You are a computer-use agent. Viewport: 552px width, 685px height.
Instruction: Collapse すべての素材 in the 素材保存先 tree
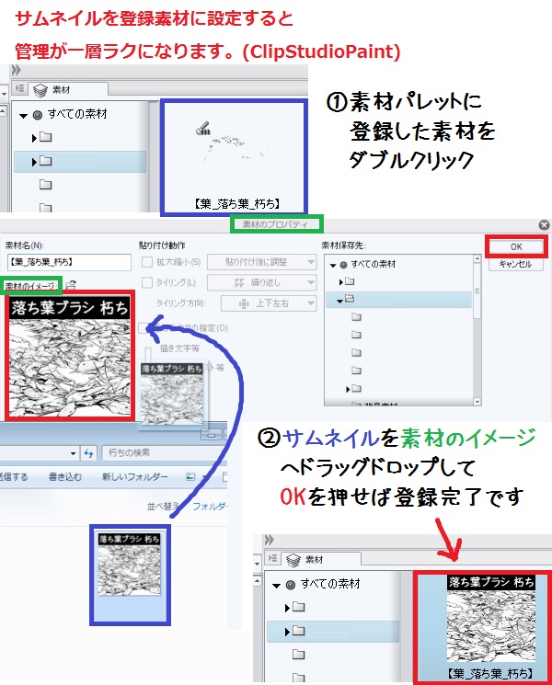pyautogui.click(x=333, y=265)
